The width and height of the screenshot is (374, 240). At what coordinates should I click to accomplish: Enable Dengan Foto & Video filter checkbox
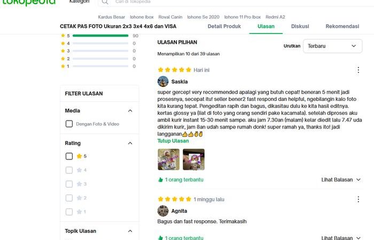pyautogui.click(x=69, y=124)
